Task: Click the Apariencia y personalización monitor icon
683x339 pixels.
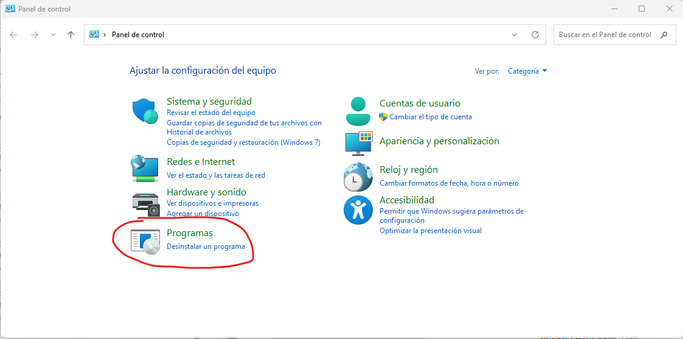Action: click(358, 143)
